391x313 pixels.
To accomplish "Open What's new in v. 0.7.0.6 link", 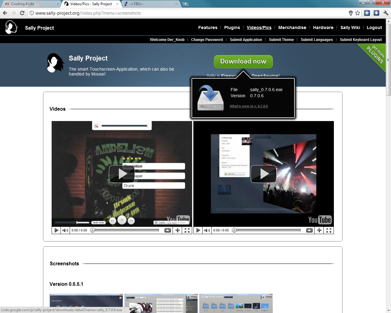I will point(249,106).
